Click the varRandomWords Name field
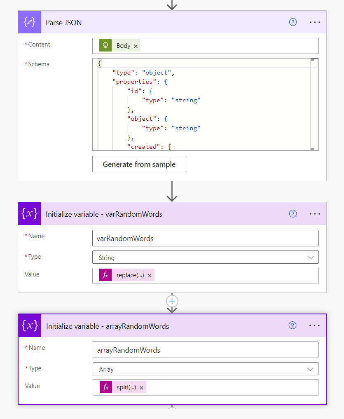This screenshot has height=419, width=344. coord(205,238)
